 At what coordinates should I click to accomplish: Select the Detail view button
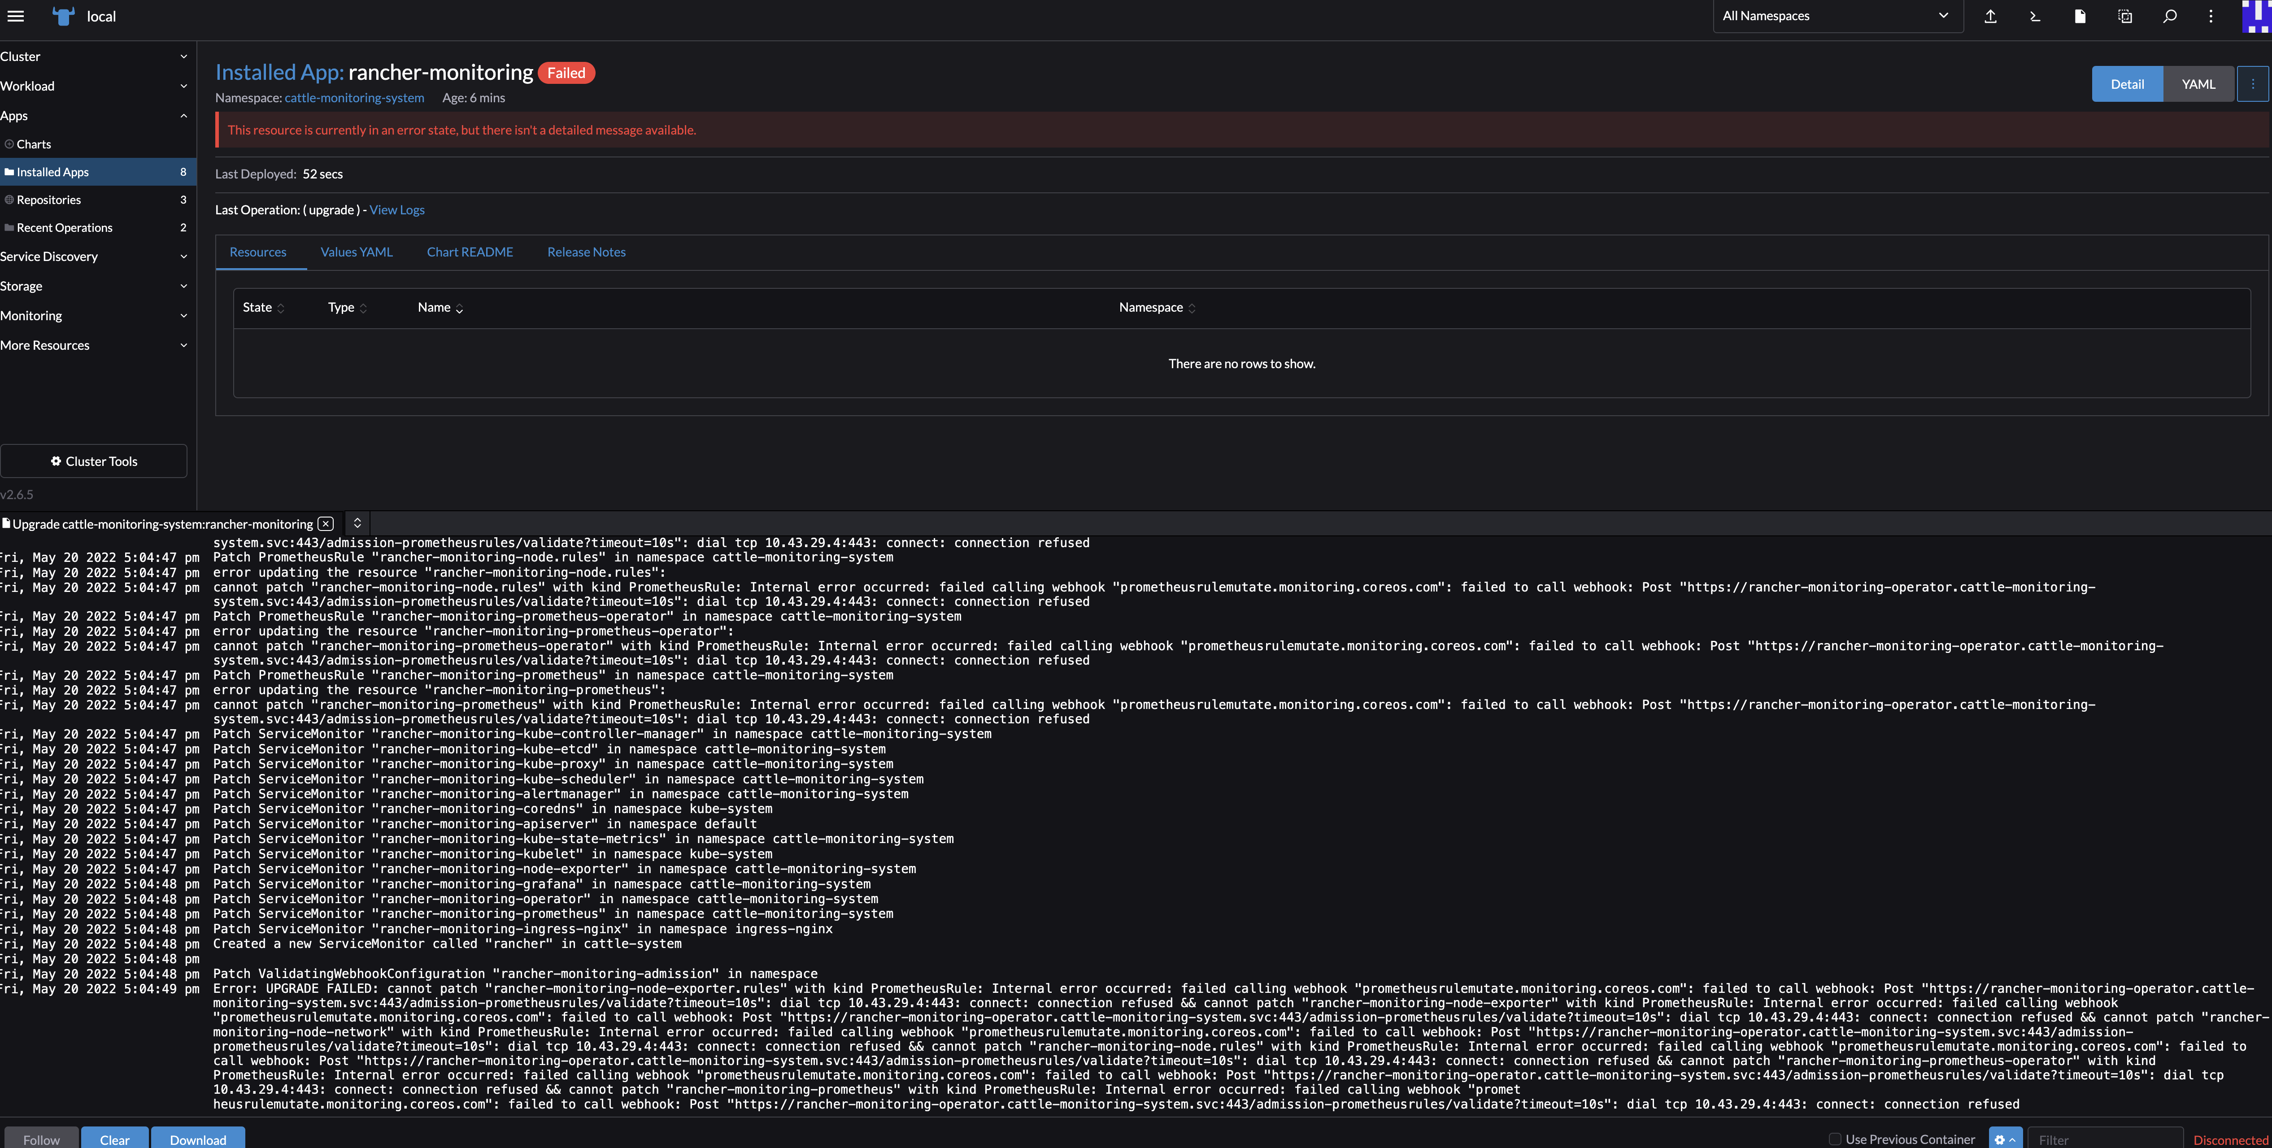click(2127, 84)
